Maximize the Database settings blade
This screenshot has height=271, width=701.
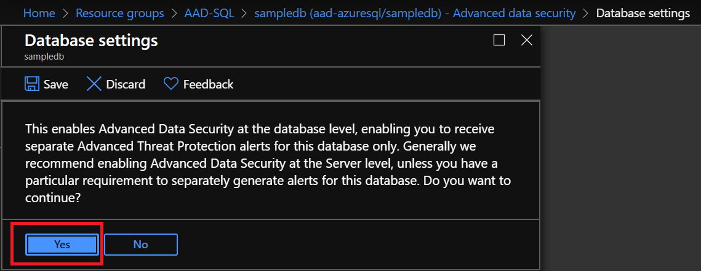click(x=499, y=41)
